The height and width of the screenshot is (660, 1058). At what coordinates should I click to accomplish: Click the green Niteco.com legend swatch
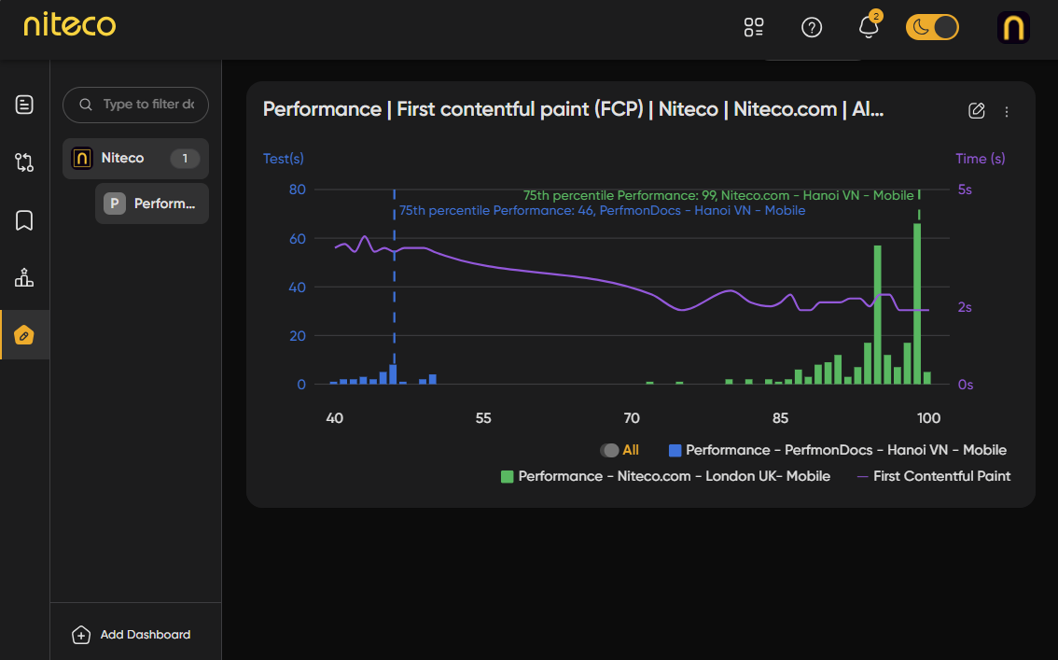point(507,476)
